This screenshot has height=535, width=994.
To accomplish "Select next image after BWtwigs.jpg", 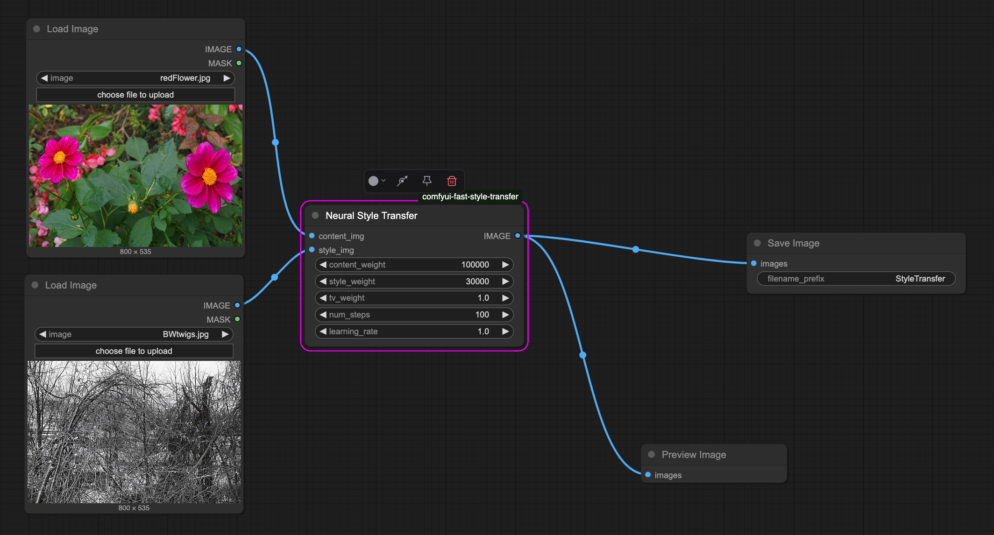I will point(225,334).
